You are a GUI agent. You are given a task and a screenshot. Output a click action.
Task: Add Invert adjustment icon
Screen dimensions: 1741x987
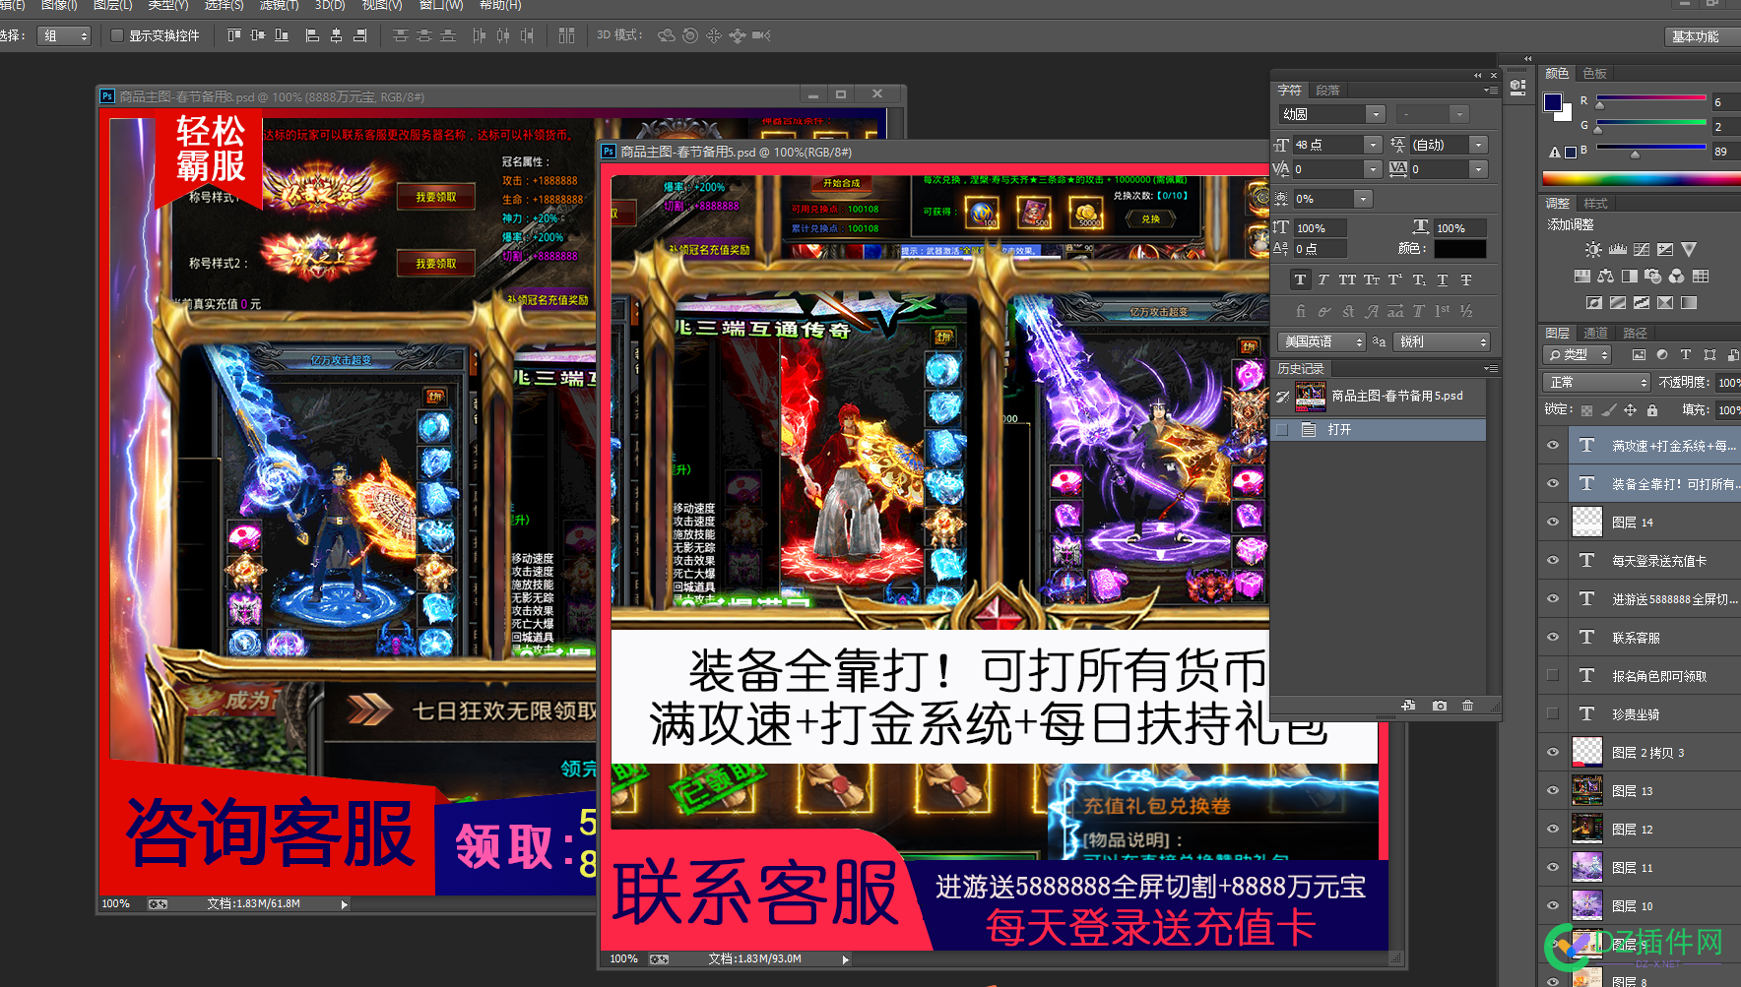(x=1594, y=303)
